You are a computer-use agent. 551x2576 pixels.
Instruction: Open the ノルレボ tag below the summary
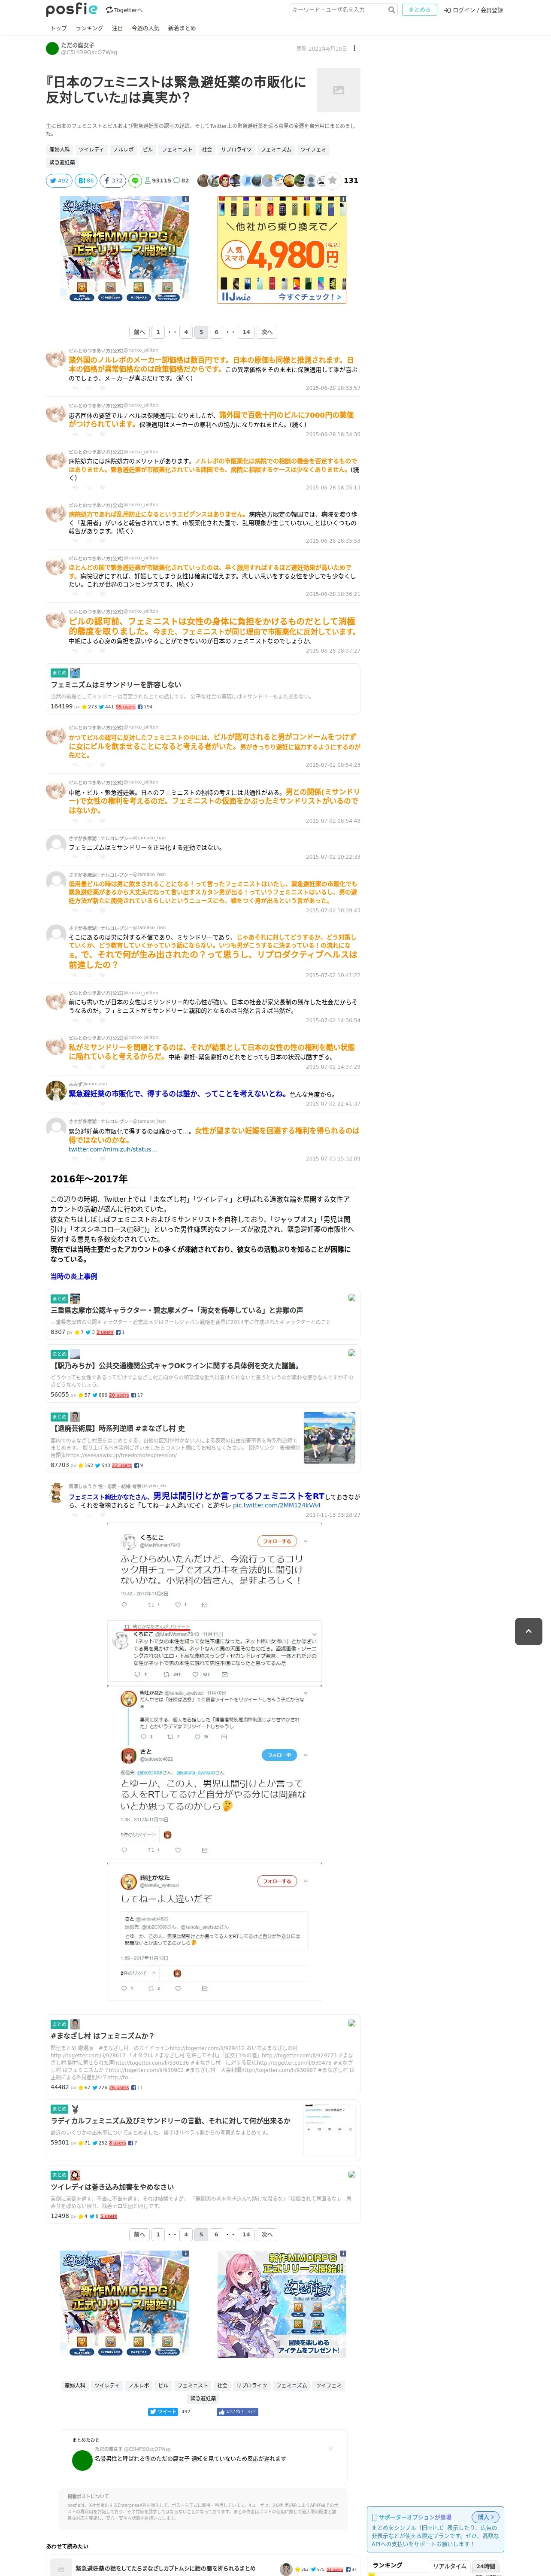point(124,150)
